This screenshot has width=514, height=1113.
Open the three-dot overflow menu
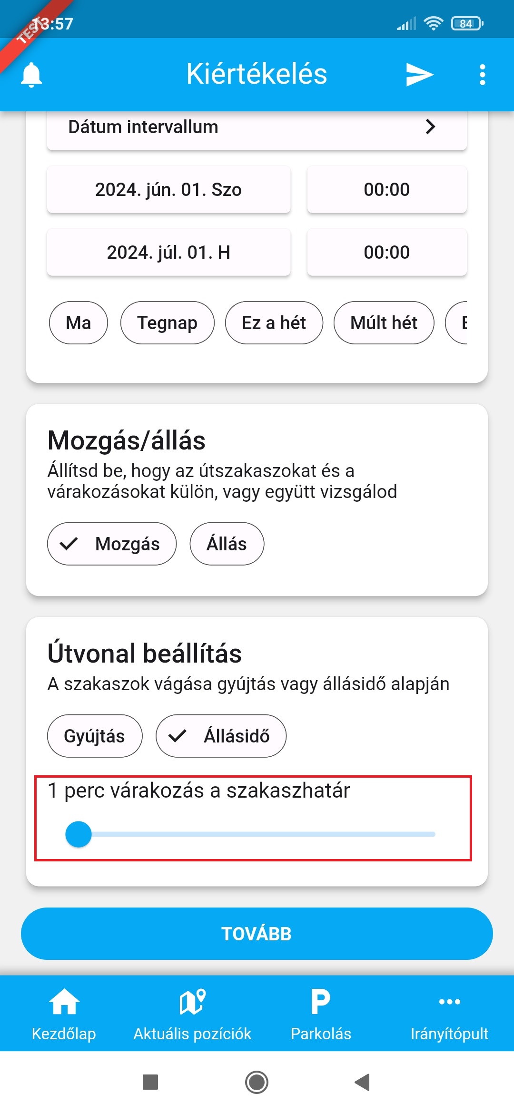[x=482, y=75]
